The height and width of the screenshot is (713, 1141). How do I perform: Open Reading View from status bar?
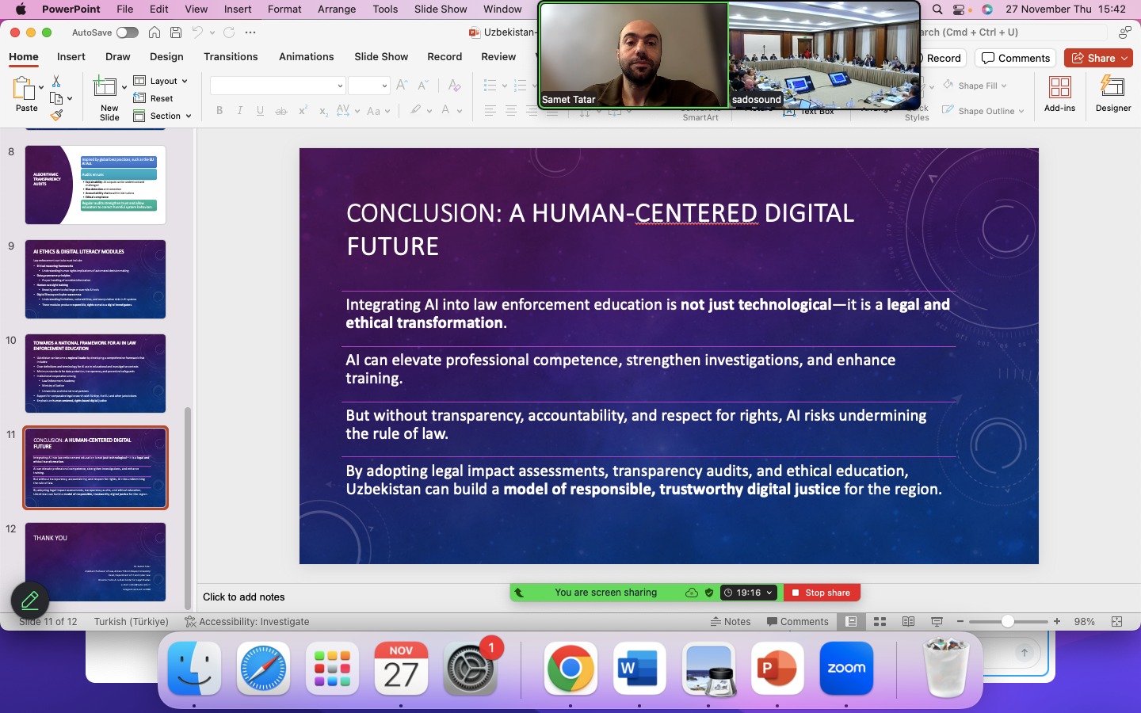[x=908, y=622]
